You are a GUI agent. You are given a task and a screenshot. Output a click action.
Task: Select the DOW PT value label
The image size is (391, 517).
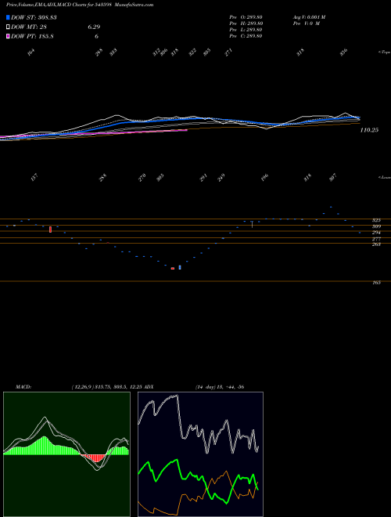tap(32, 37)
